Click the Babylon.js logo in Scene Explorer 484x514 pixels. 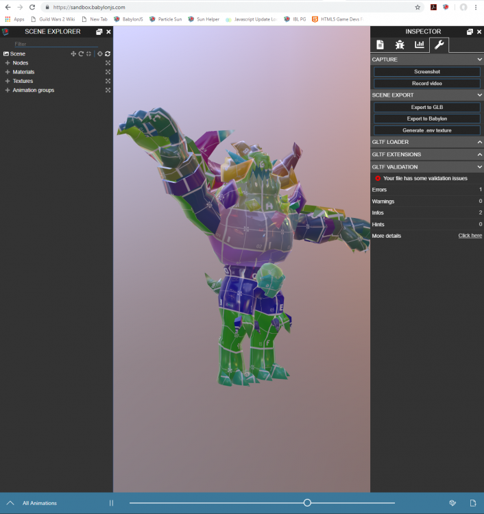[x=5, y=32]
